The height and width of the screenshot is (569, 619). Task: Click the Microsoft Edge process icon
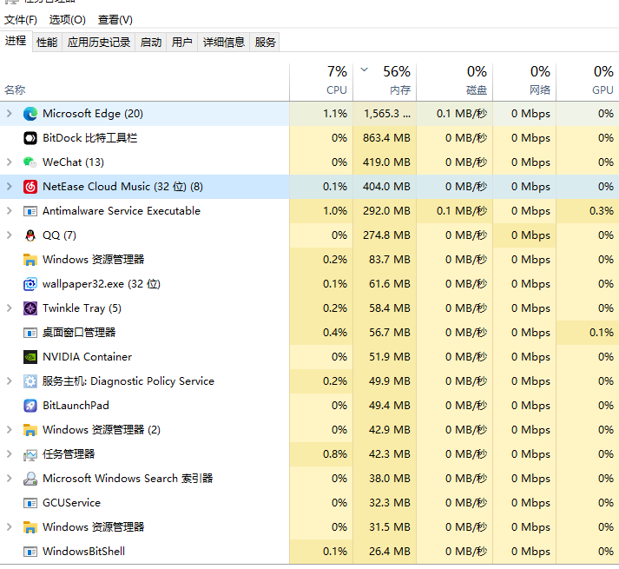30,114
